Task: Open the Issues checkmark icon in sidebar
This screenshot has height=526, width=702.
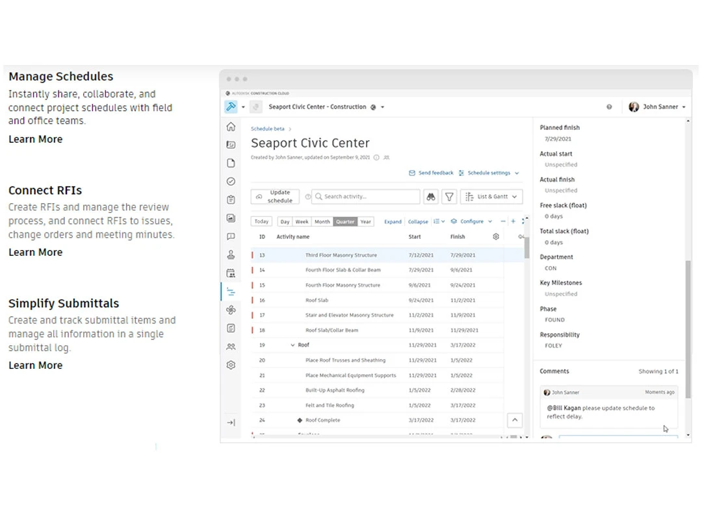Action: (x=231, y=181)
